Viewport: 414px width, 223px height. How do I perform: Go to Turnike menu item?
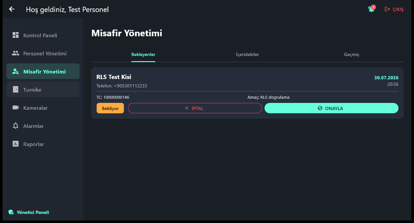[x=43, y=89]
